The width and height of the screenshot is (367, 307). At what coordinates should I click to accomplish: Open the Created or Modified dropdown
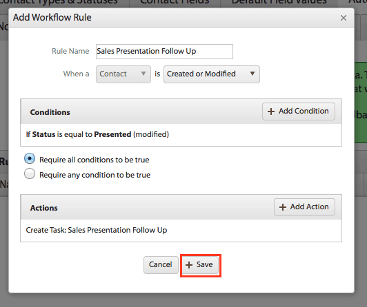pos(212,74)
